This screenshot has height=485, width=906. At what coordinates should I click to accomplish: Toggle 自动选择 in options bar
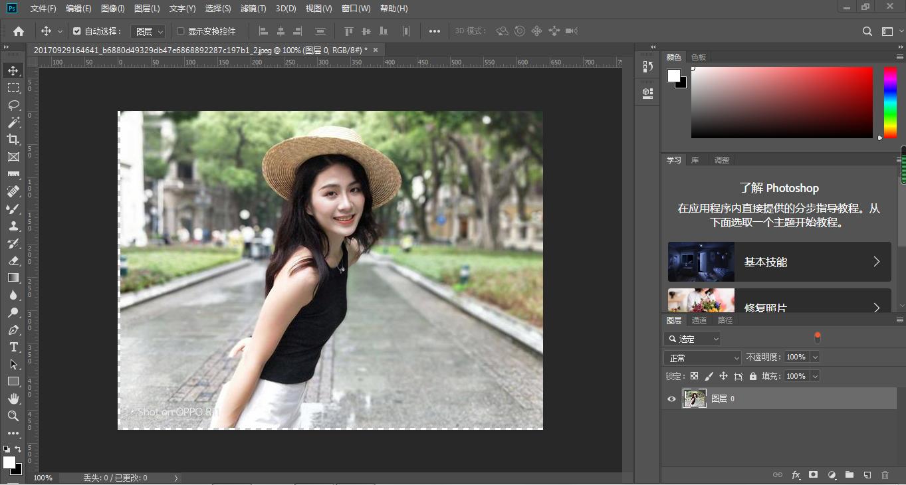point(75,31)
